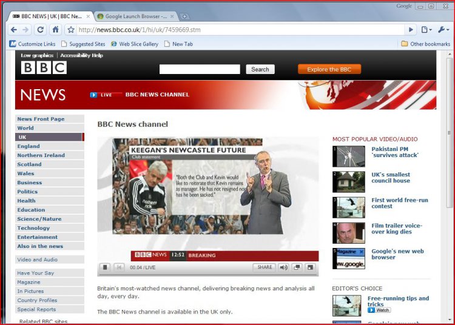Open Film trailer voice-over king dies link

pyautogui.click(x=397, y=229)
